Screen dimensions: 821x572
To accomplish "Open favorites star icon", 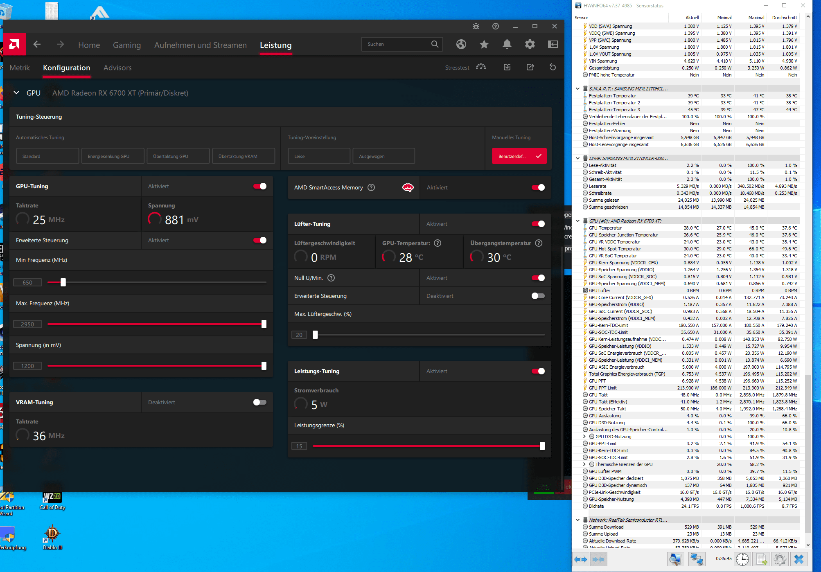I will [484, 44].
